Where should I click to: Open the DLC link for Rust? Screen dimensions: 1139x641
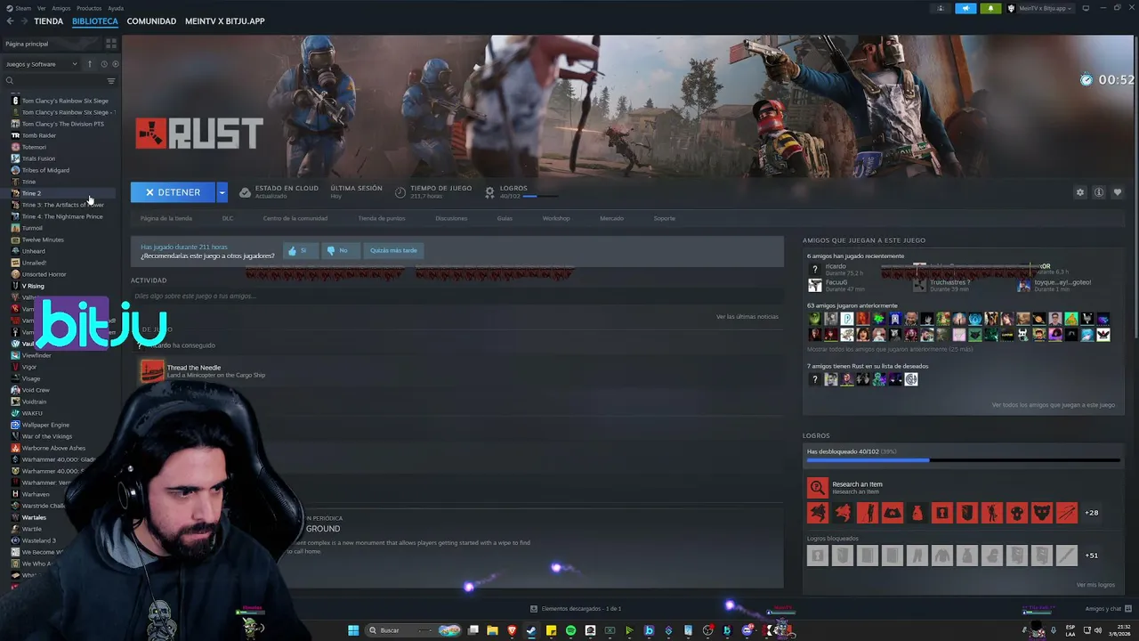coord(228,218)
